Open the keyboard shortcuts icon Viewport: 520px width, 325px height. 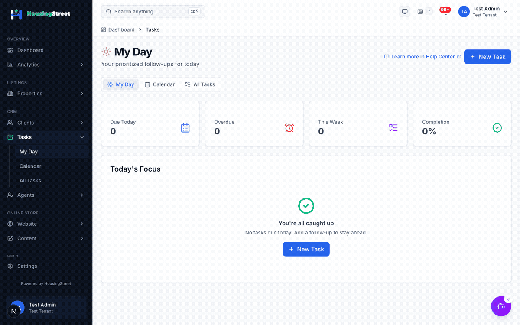coord(424,12)
